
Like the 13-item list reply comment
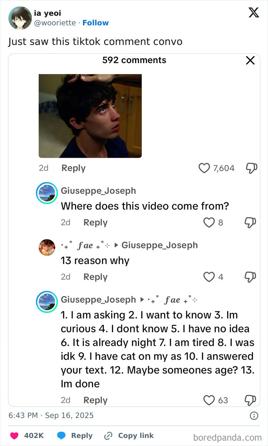(209, 400)
